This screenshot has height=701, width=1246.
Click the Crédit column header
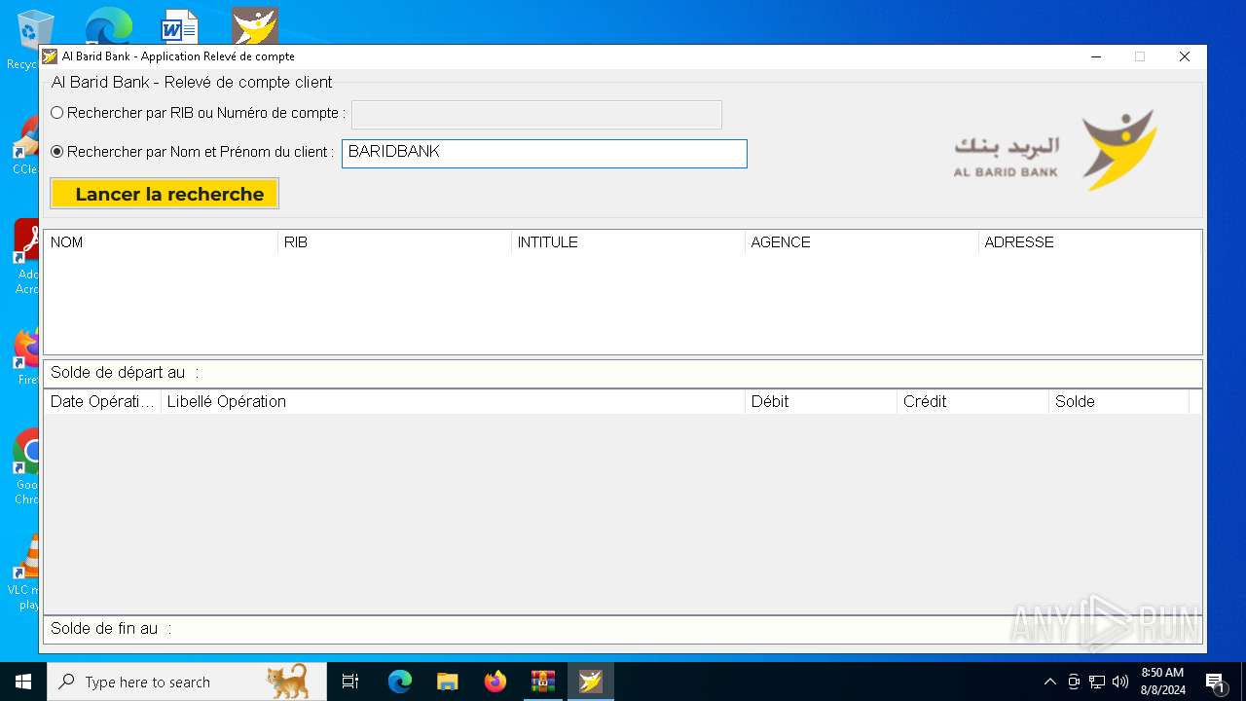point(972,401)
